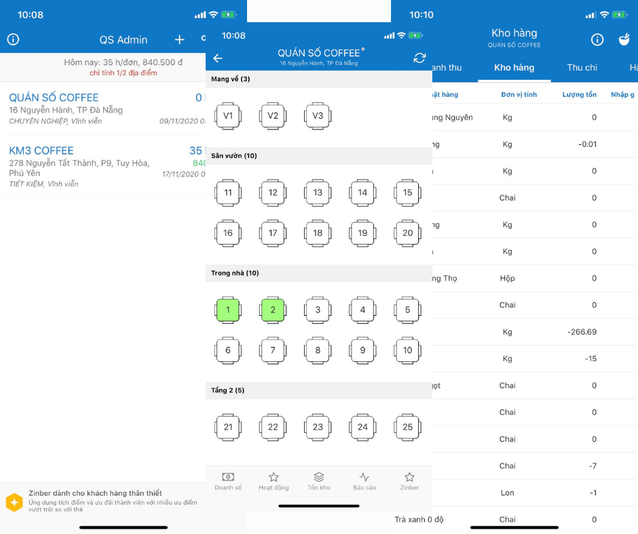The width and height of the screenshot is (638, 534).
Task: Select second floor table 22
Action: (273, 427)
